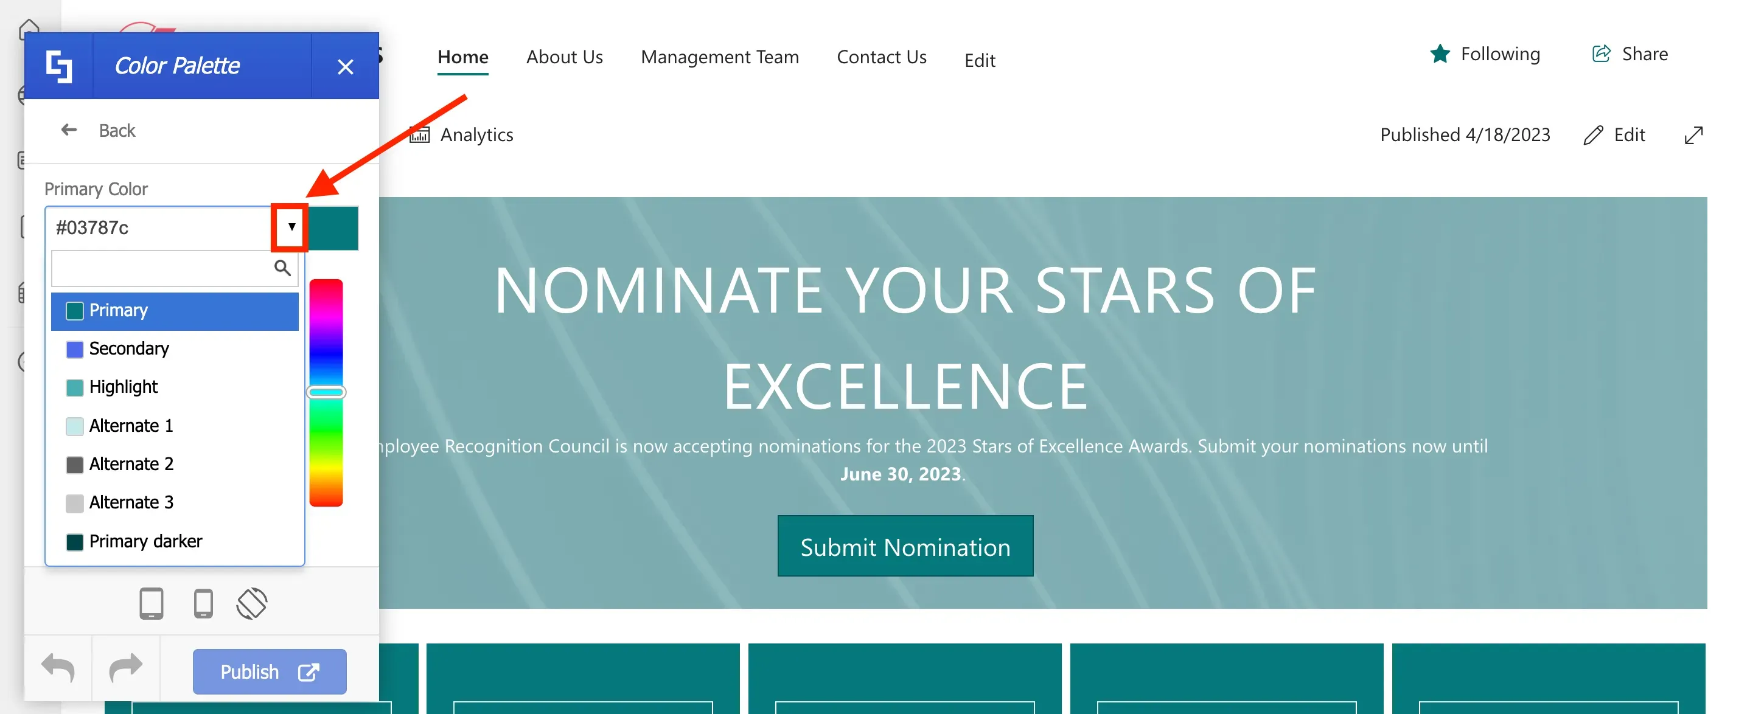This screenshot has height=714, width=1750.
Task: Click the Submit Nomination button
Action: (905, 546)
